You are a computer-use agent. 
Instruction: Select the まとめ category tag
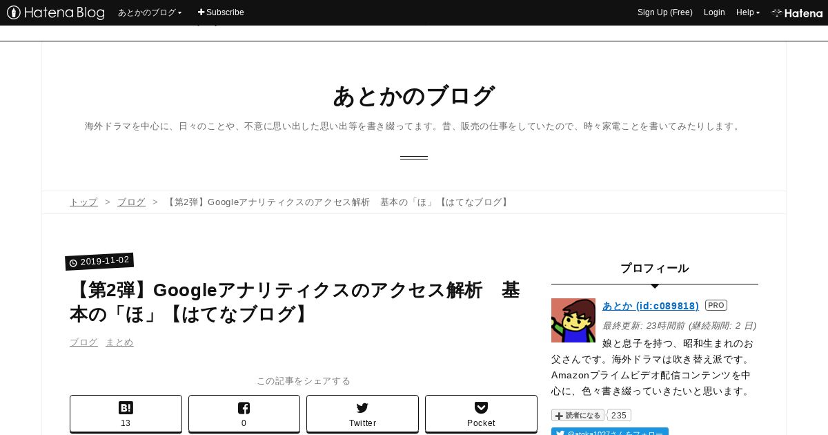click(x=119, y=342)
